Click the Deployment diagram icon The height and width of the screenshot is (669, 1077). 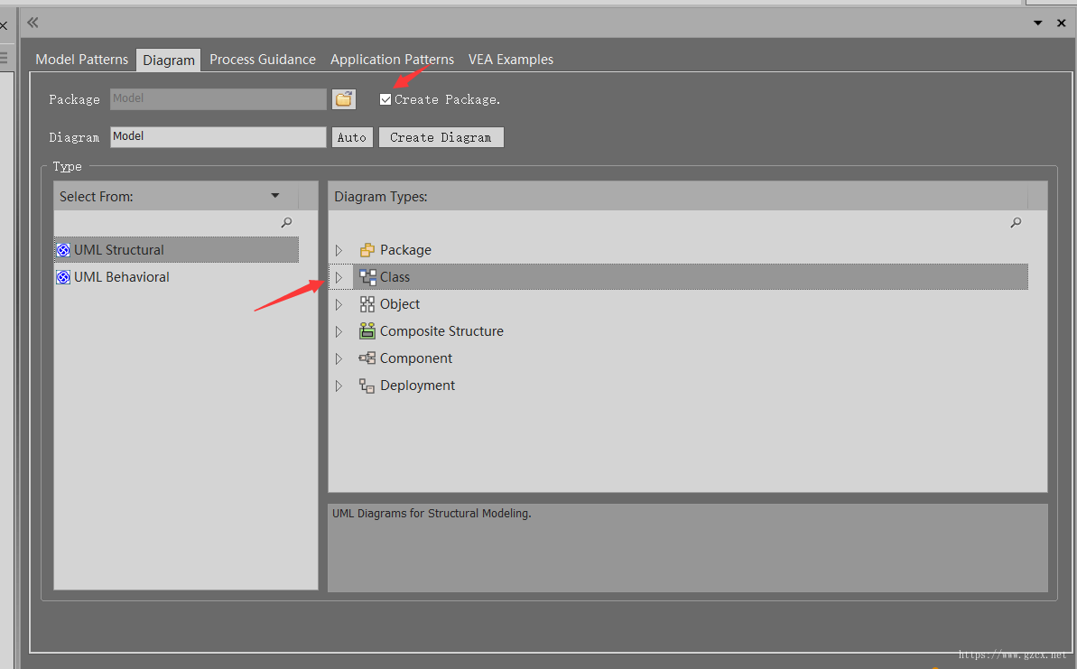click(x=367, y=386)
